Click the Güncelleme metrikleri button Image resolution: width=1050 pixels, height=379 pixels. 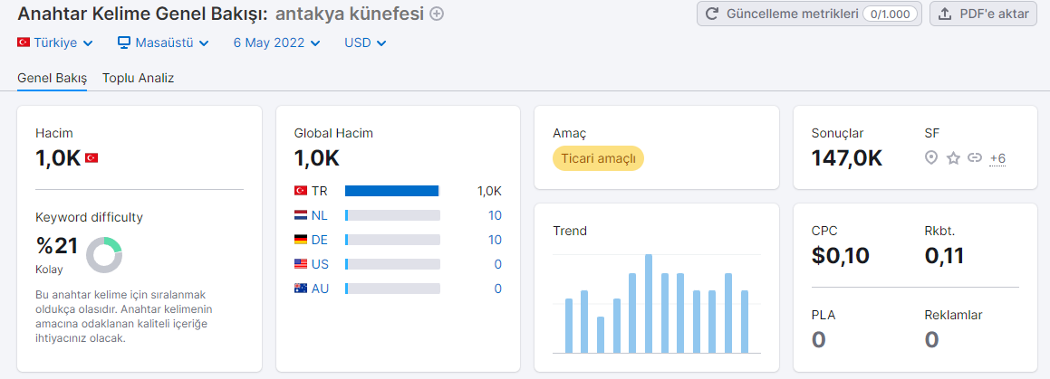pos(810,14)
